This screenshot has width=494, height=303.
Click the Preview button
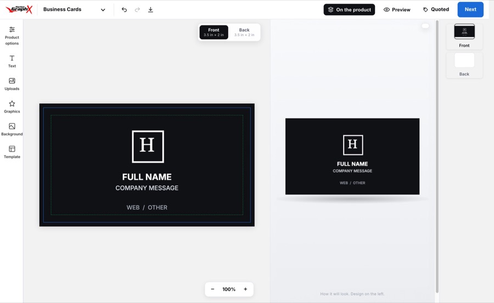coord(397,9)
